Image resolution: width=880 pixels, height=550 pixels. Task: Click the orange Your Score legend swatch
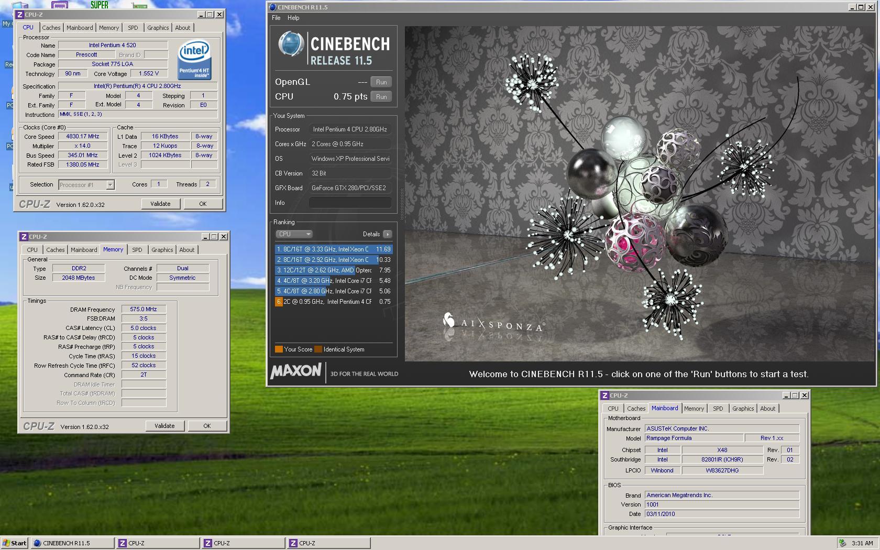tap(279, 349)
